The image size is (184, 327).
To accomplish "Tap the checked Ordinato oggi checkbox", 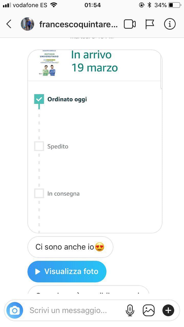I will pyautogui.click(x=39, y=99).
